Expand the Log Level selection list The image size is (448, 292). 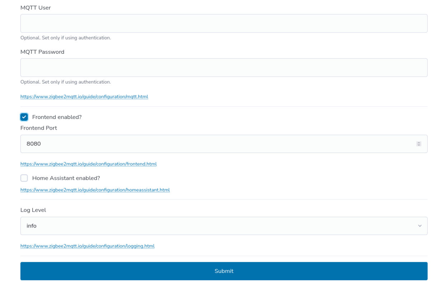pyautogui.click(x=224, y=226)
